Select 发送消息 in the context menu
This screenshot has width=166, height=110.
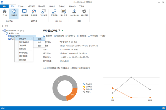24,45
